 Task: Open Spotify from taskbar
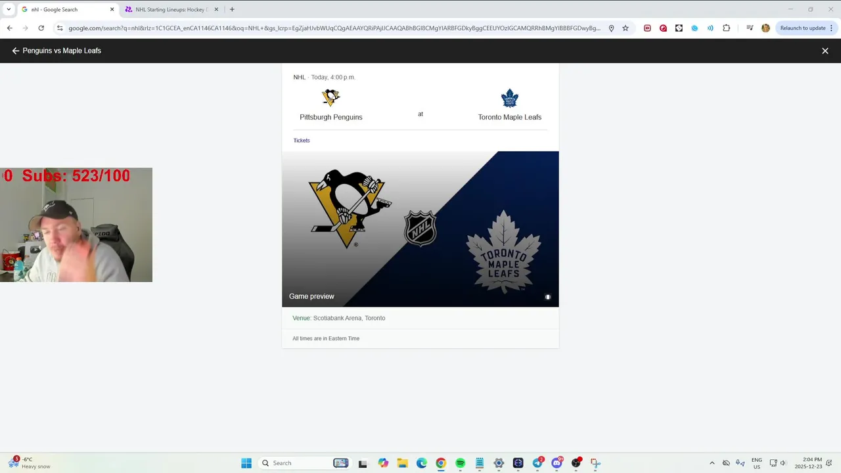coord(460,463)
